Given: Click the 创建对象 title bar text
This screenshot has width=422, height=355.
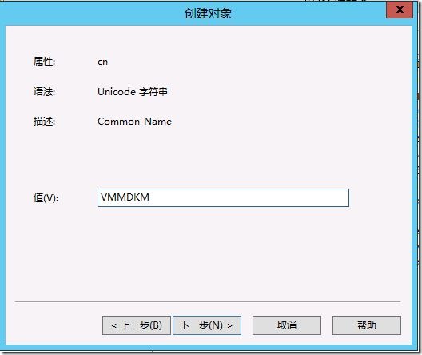Looking at the screenshot, I should 208,13.
